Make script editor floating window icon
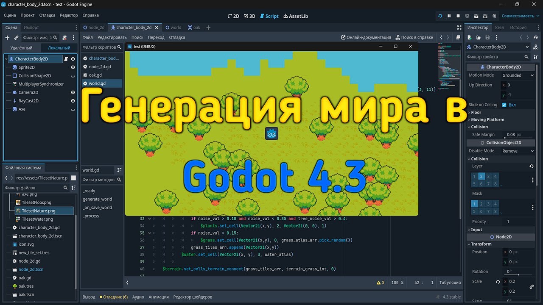 click(x=458, y=37)
